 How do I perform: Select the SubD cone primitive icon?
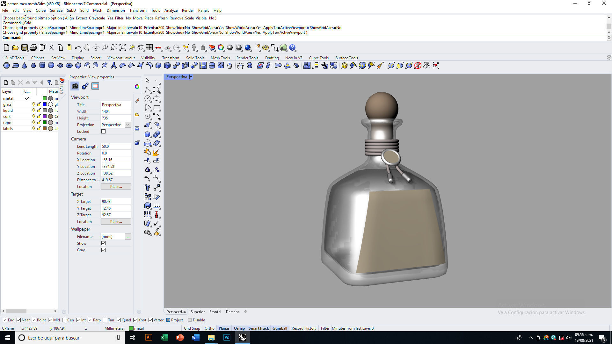click(x=24, y=66)
